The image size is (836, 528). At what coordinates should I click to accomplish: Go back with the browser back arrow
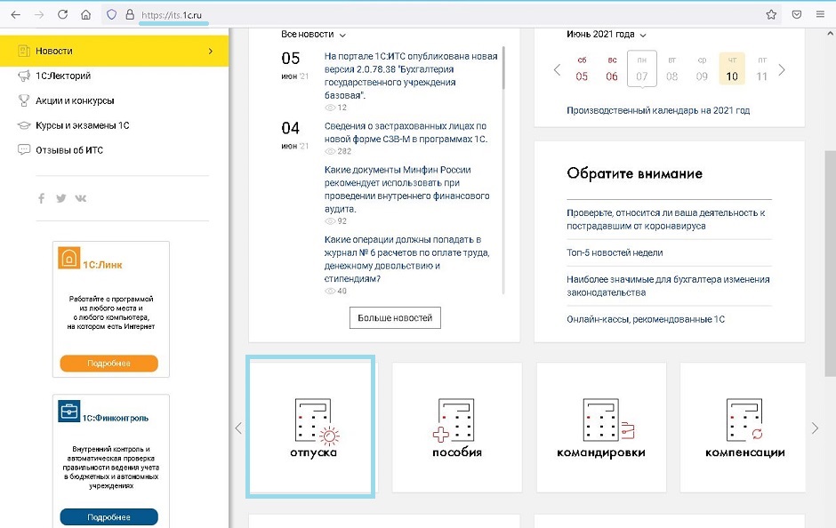tap(15, 14)
